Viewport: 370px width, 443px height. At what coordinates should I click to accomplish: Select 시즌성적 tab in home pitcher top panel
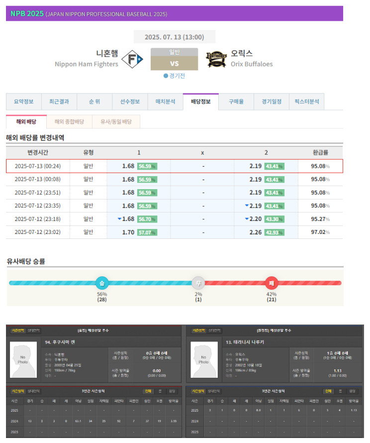[18, 331]
